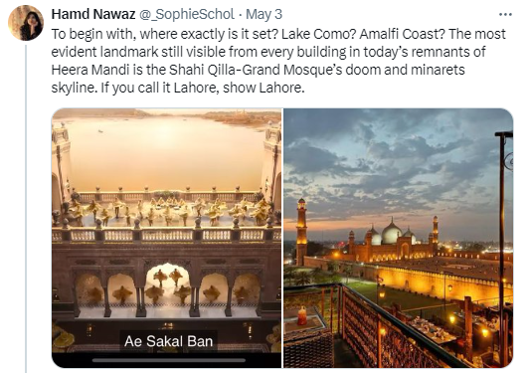Screen dimensions: 527x373
Task: Seek using the video progress bar under Ae Sakal Ban
Action: coord(169,360)
